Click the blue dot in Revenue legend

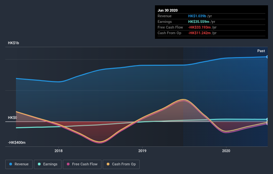(11, 164)
